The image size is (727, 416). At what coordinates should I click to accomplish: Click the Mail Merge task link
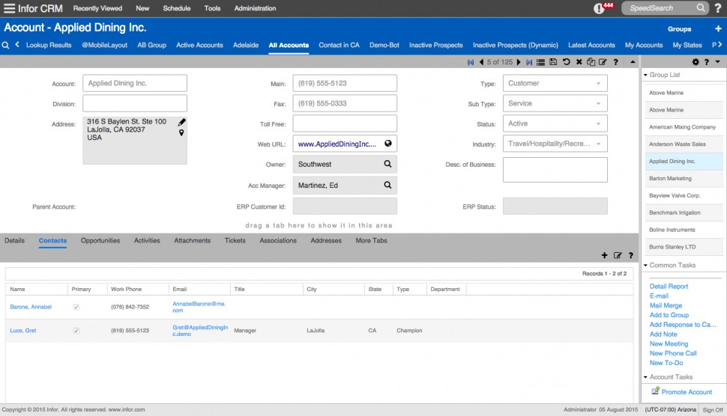[x=666, y=305]
